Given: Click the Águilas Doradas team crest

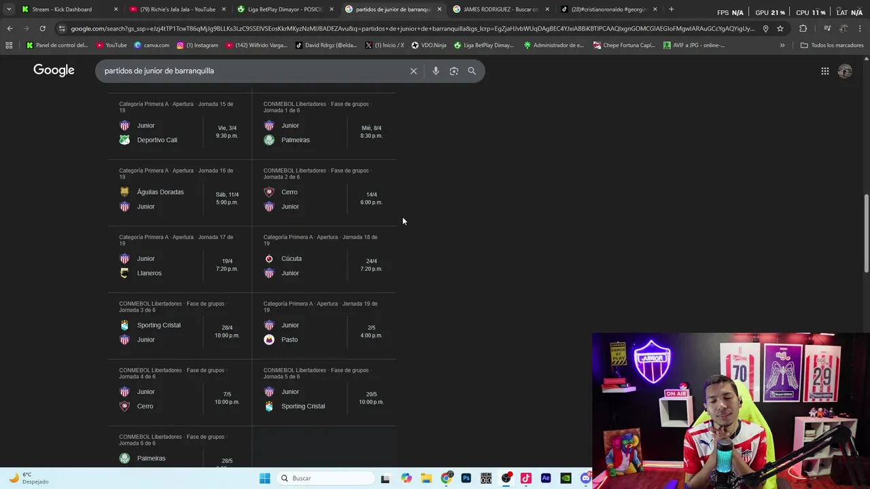Looking at the screenshot, I should coord(124,192).
